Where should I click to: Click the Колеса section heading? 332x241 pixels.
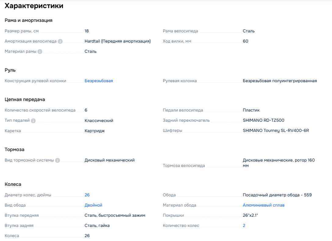tap(13, 184)
